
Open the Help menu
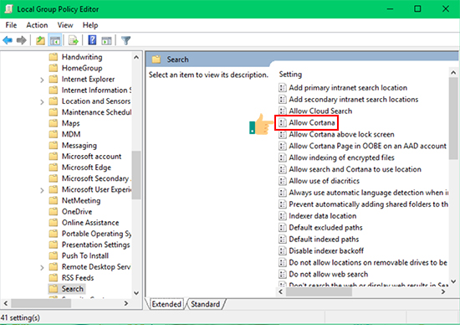coord(90,25)
